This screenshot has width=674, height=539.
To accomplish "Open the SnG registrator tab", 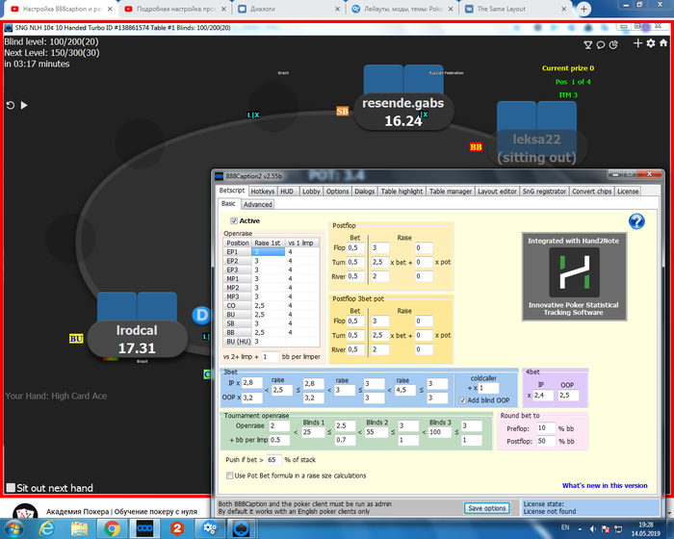I will [x=544, y=192].
